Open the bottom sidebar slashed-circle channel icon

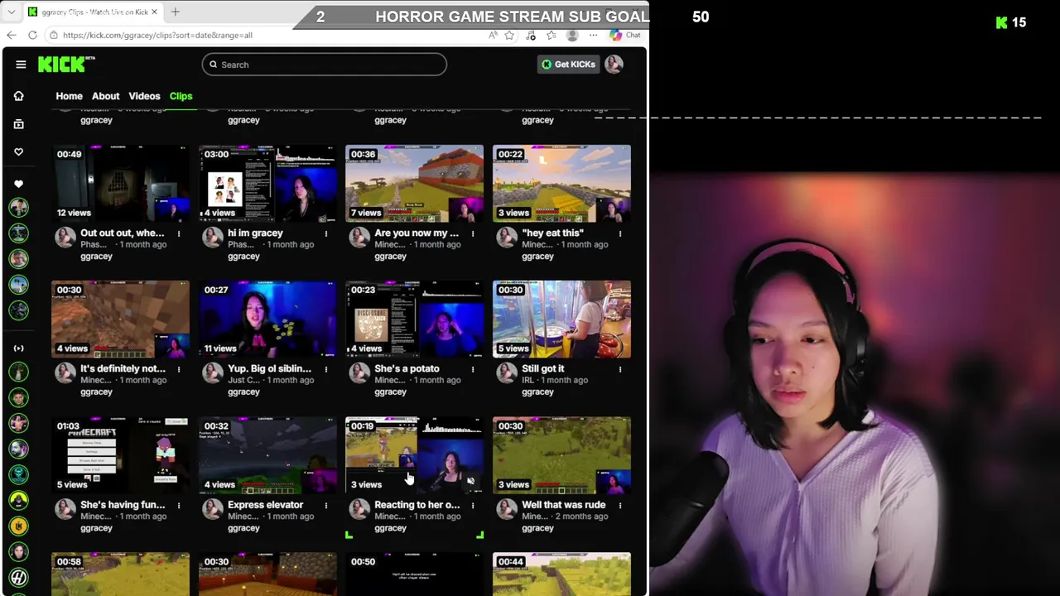18,577
